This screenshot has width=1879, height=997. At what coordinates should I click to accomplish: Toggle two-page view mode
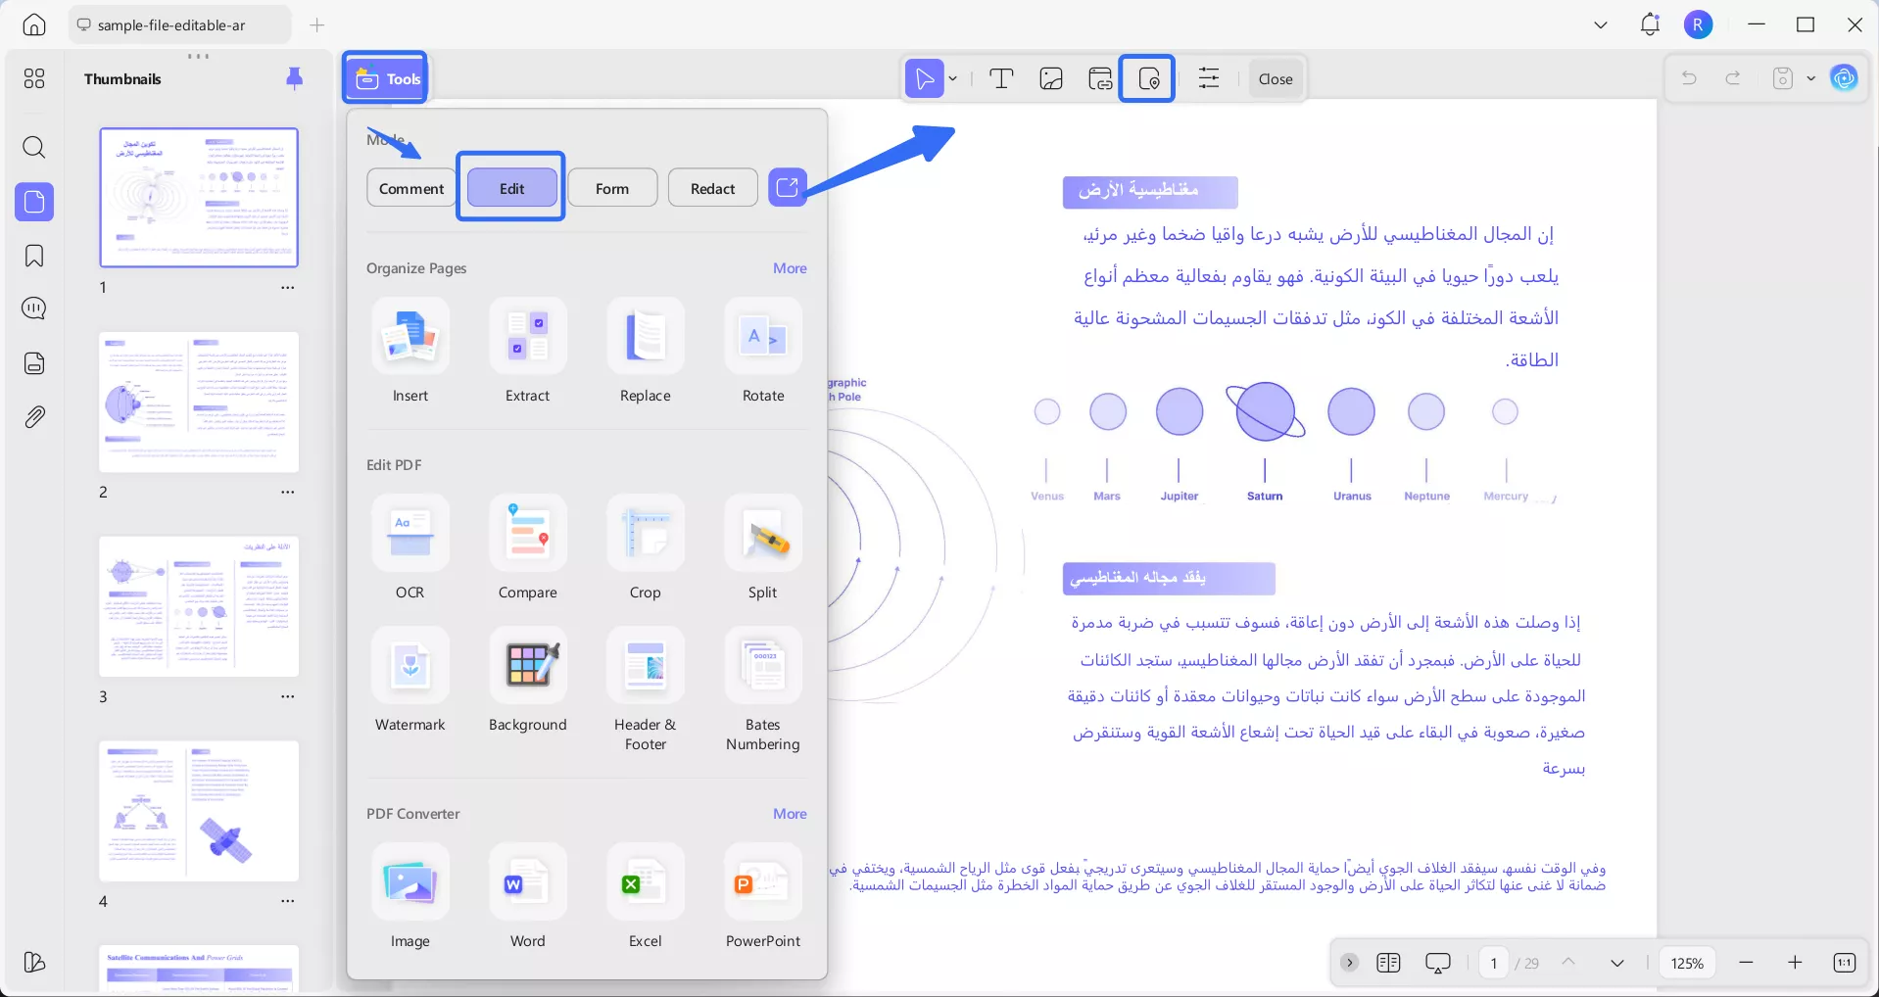[x=1388, y=963]
